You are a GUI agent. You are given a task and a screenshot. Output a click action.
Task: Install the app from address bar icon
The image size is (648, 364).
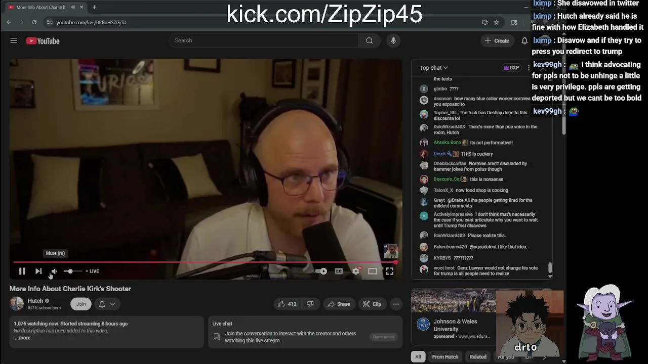coord(484,22)
